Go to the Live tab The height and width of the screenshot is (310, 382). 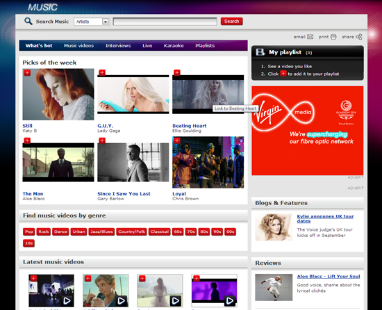click(x=147, y=46)
